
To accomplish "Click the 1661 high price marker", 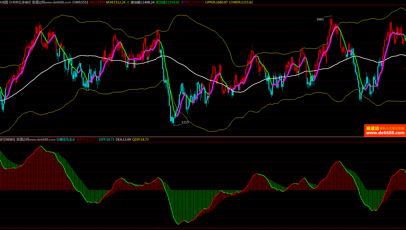I will coord(320,19).
